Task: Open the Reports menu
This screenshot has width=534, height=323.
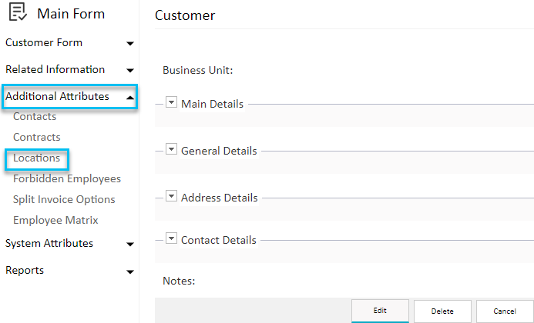Action: 25,270
